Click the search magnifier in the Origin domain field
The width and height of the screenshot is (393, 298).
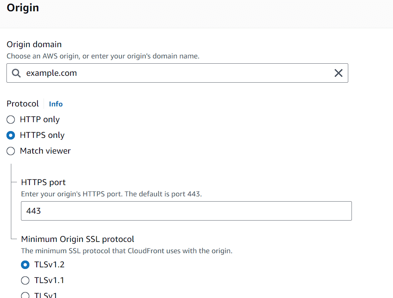[15, 73]
